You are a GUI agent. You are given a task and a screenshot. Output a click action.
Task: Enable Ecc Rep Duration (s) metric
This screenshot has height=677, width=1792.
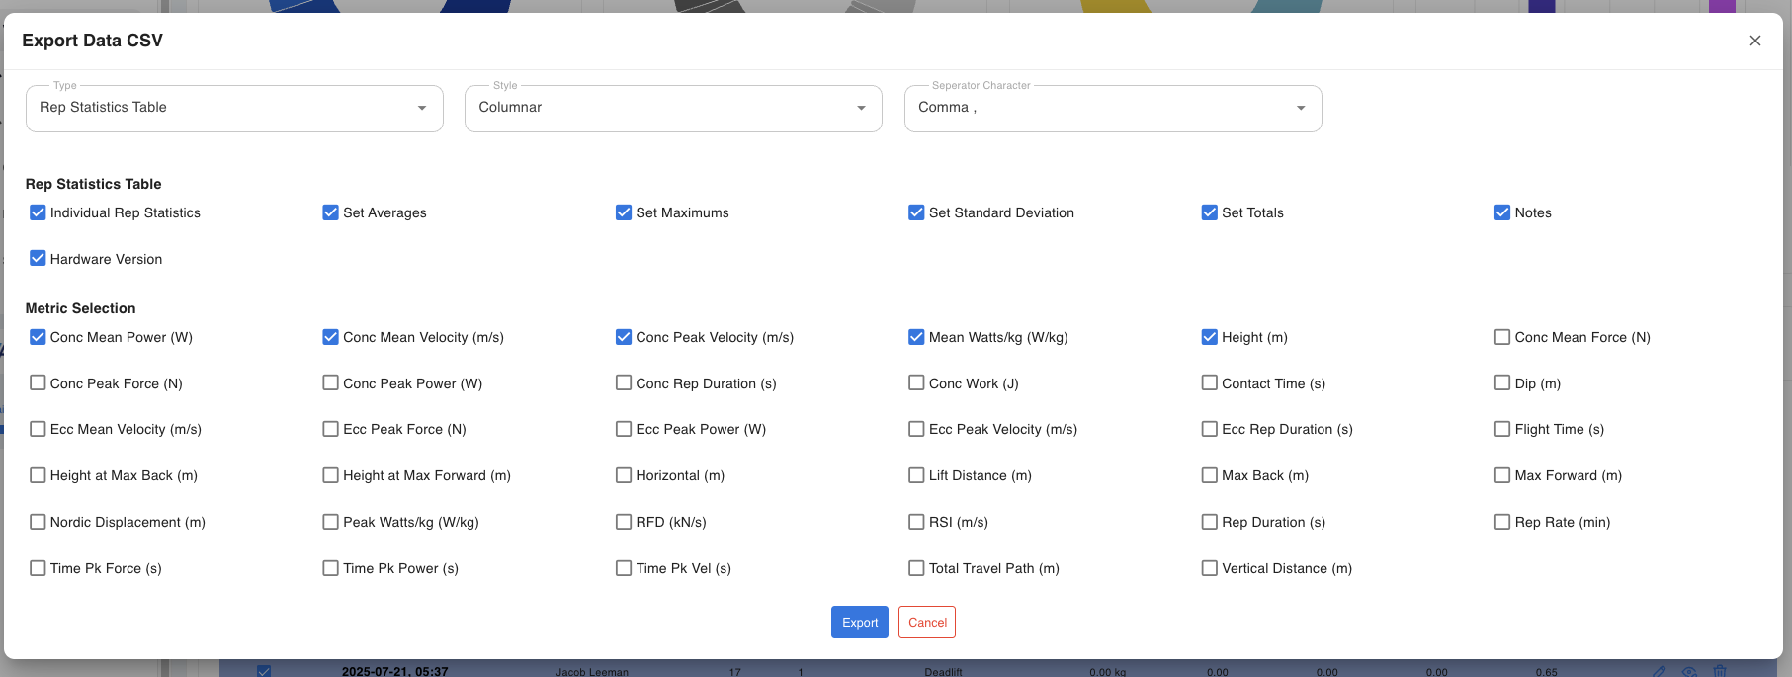(1209, 429)
